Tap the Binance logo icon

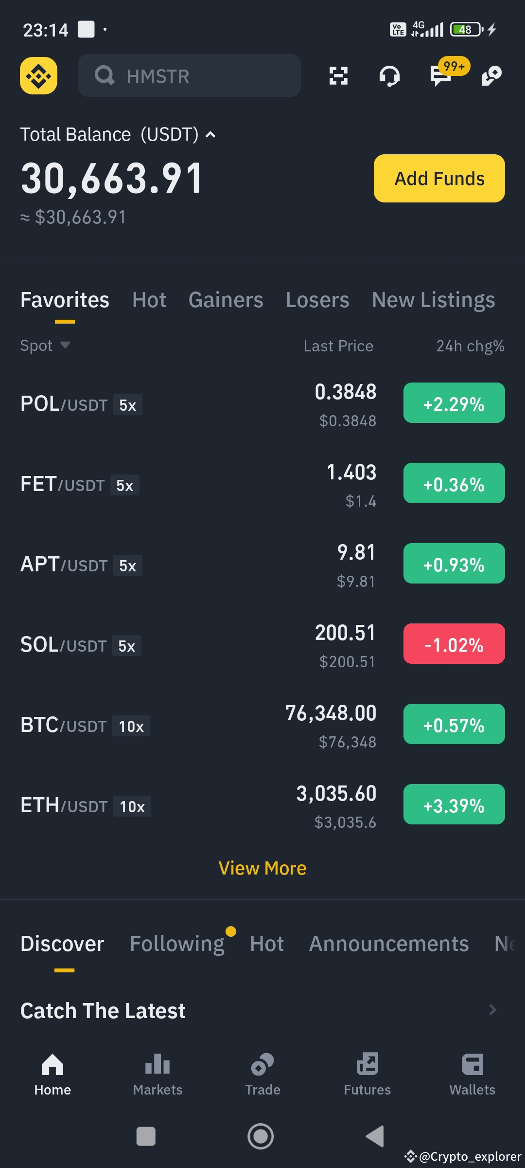[38, 75]
